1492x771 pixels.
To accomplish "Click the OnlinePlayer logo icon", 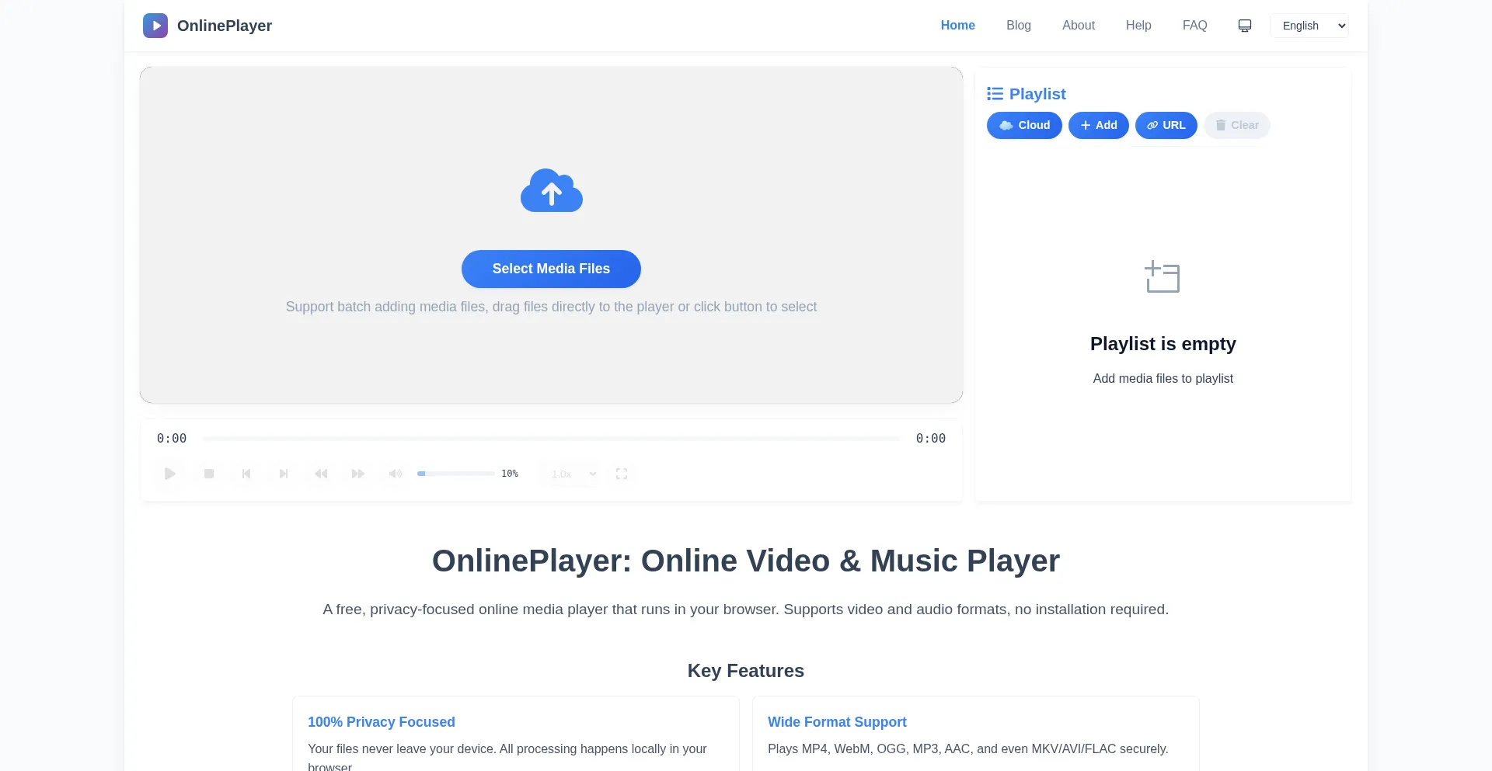I will click(x=155, y=26).
